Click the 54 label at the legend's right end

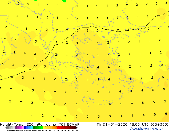click(77, 130)
